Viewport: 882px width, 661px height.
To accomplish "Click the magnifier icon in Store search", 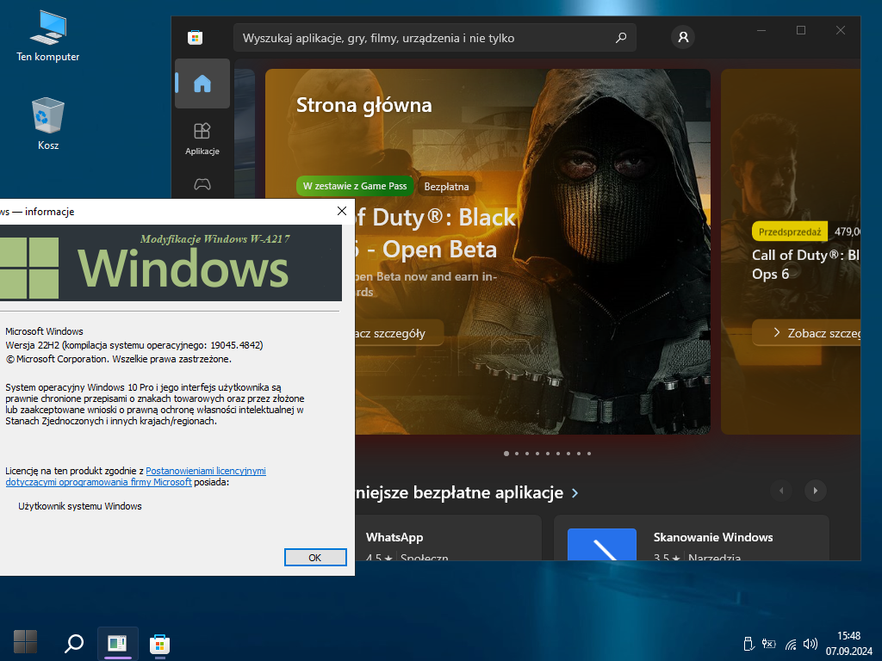I will point(620,38).
